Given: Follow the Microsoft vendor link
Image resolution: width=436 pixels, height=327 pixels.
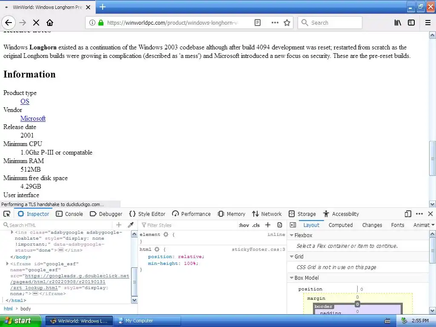Looking at the screenshot, I should (x=33, y=118).
